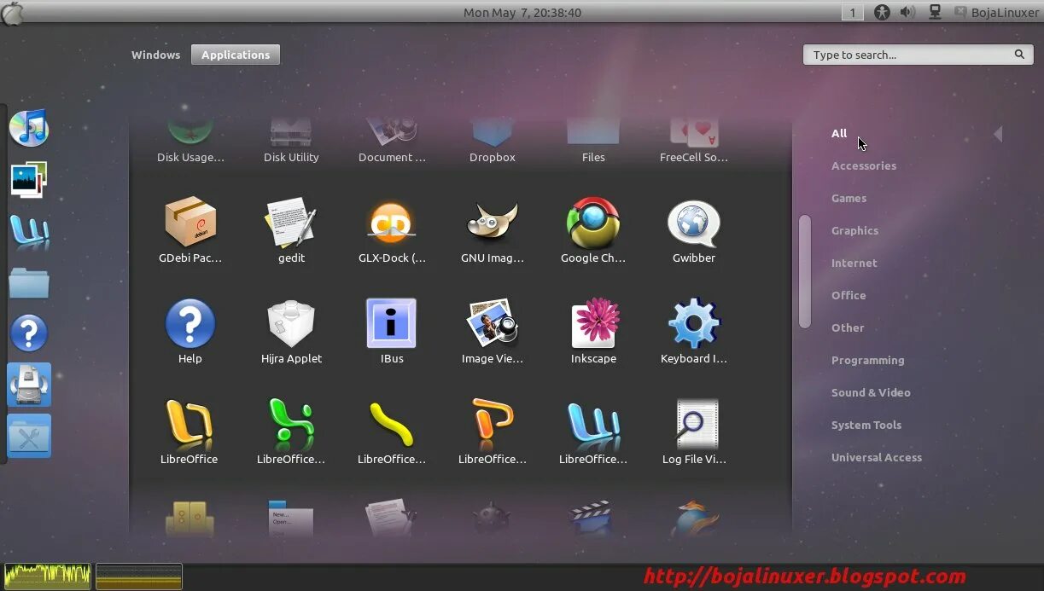Open the Universal Access menu icon
Viewport: 1044px width, 591px height.
click(x=882, y=12)
